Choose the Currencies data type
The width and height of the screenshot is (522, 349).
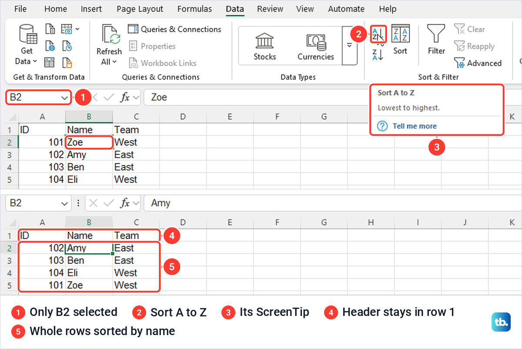tap(316, 46)
